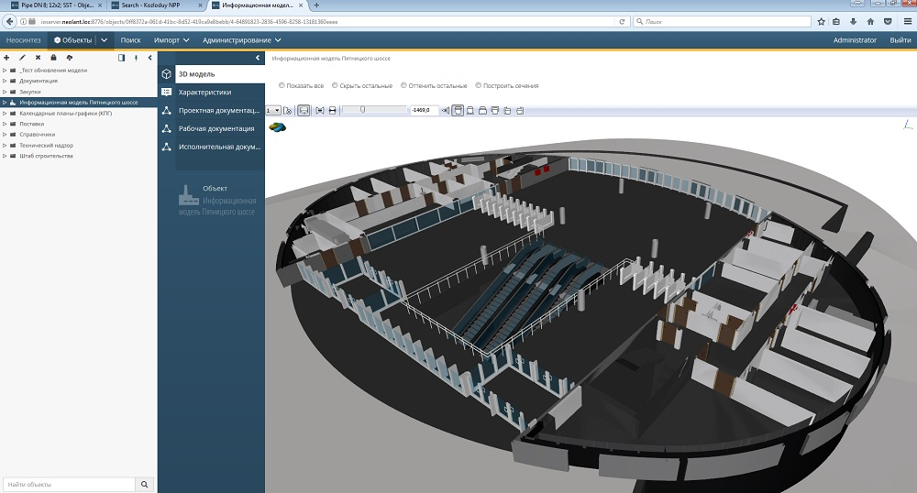Click the browser Поиск search box

coord(723,22)
